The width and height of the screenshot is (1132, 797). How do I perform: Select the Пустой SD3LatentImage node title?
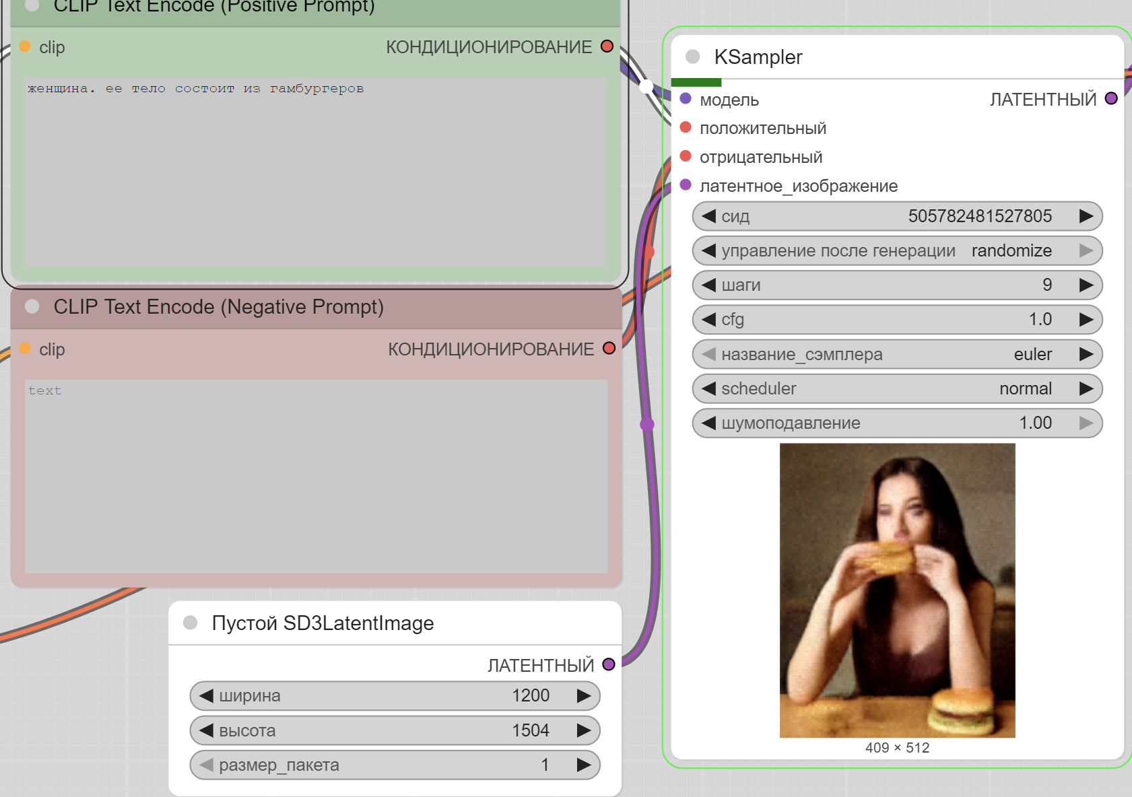(323, 623)
